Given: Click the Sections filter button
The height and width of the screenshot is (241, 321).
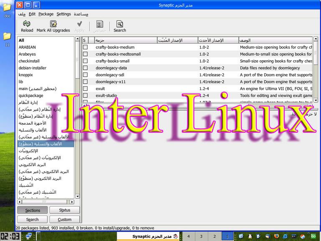Looking at the screenshot, I should click(33, 210).
